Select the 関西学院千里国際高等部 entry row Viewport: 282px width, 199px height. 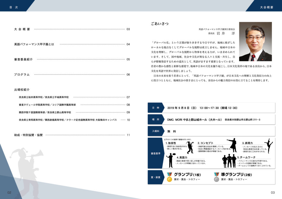[74, 112]
